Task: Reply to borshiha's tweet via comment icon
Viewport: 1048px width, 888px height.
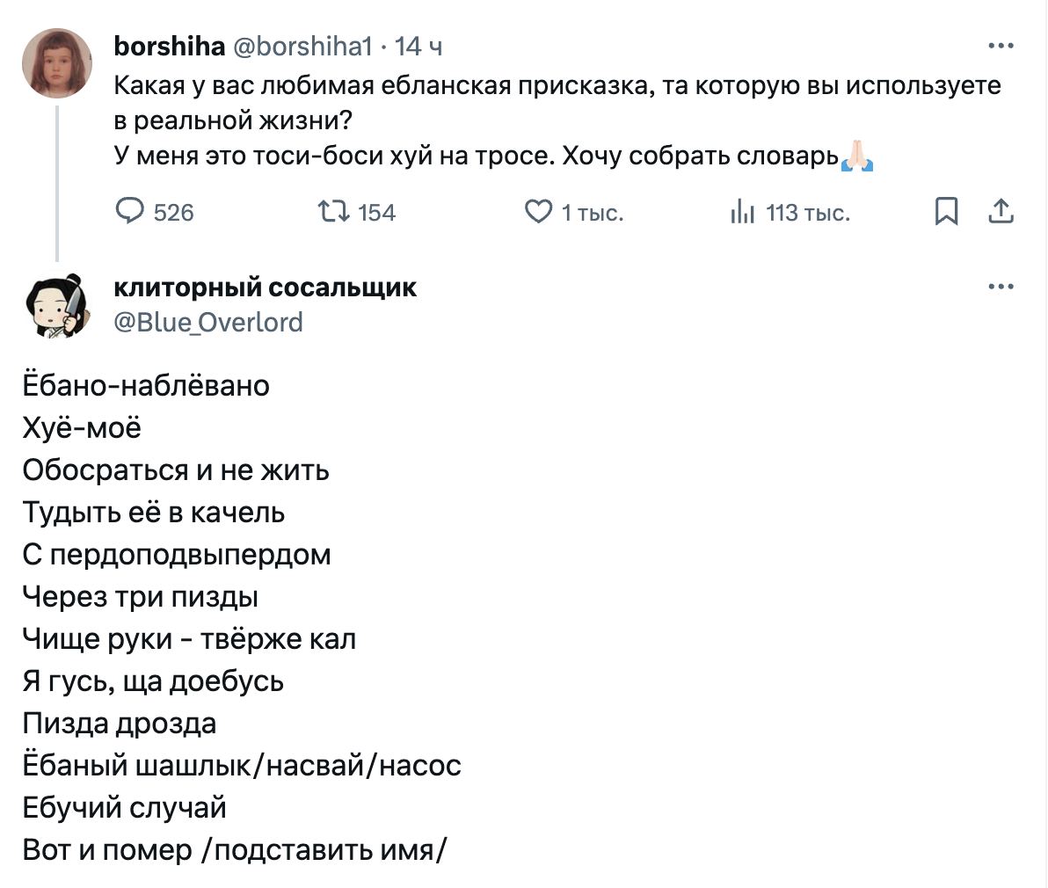Action: (x=131, y=212)
